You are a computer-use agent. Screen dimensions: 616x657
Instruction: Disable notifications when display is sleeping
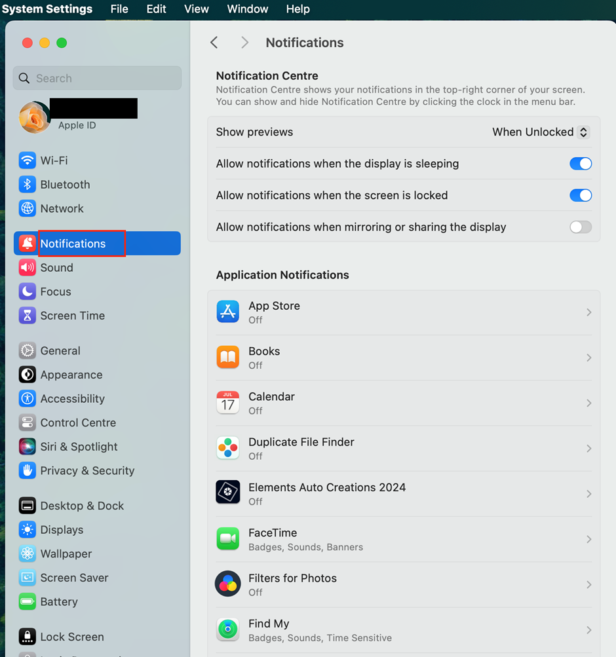tap(581, 163)
